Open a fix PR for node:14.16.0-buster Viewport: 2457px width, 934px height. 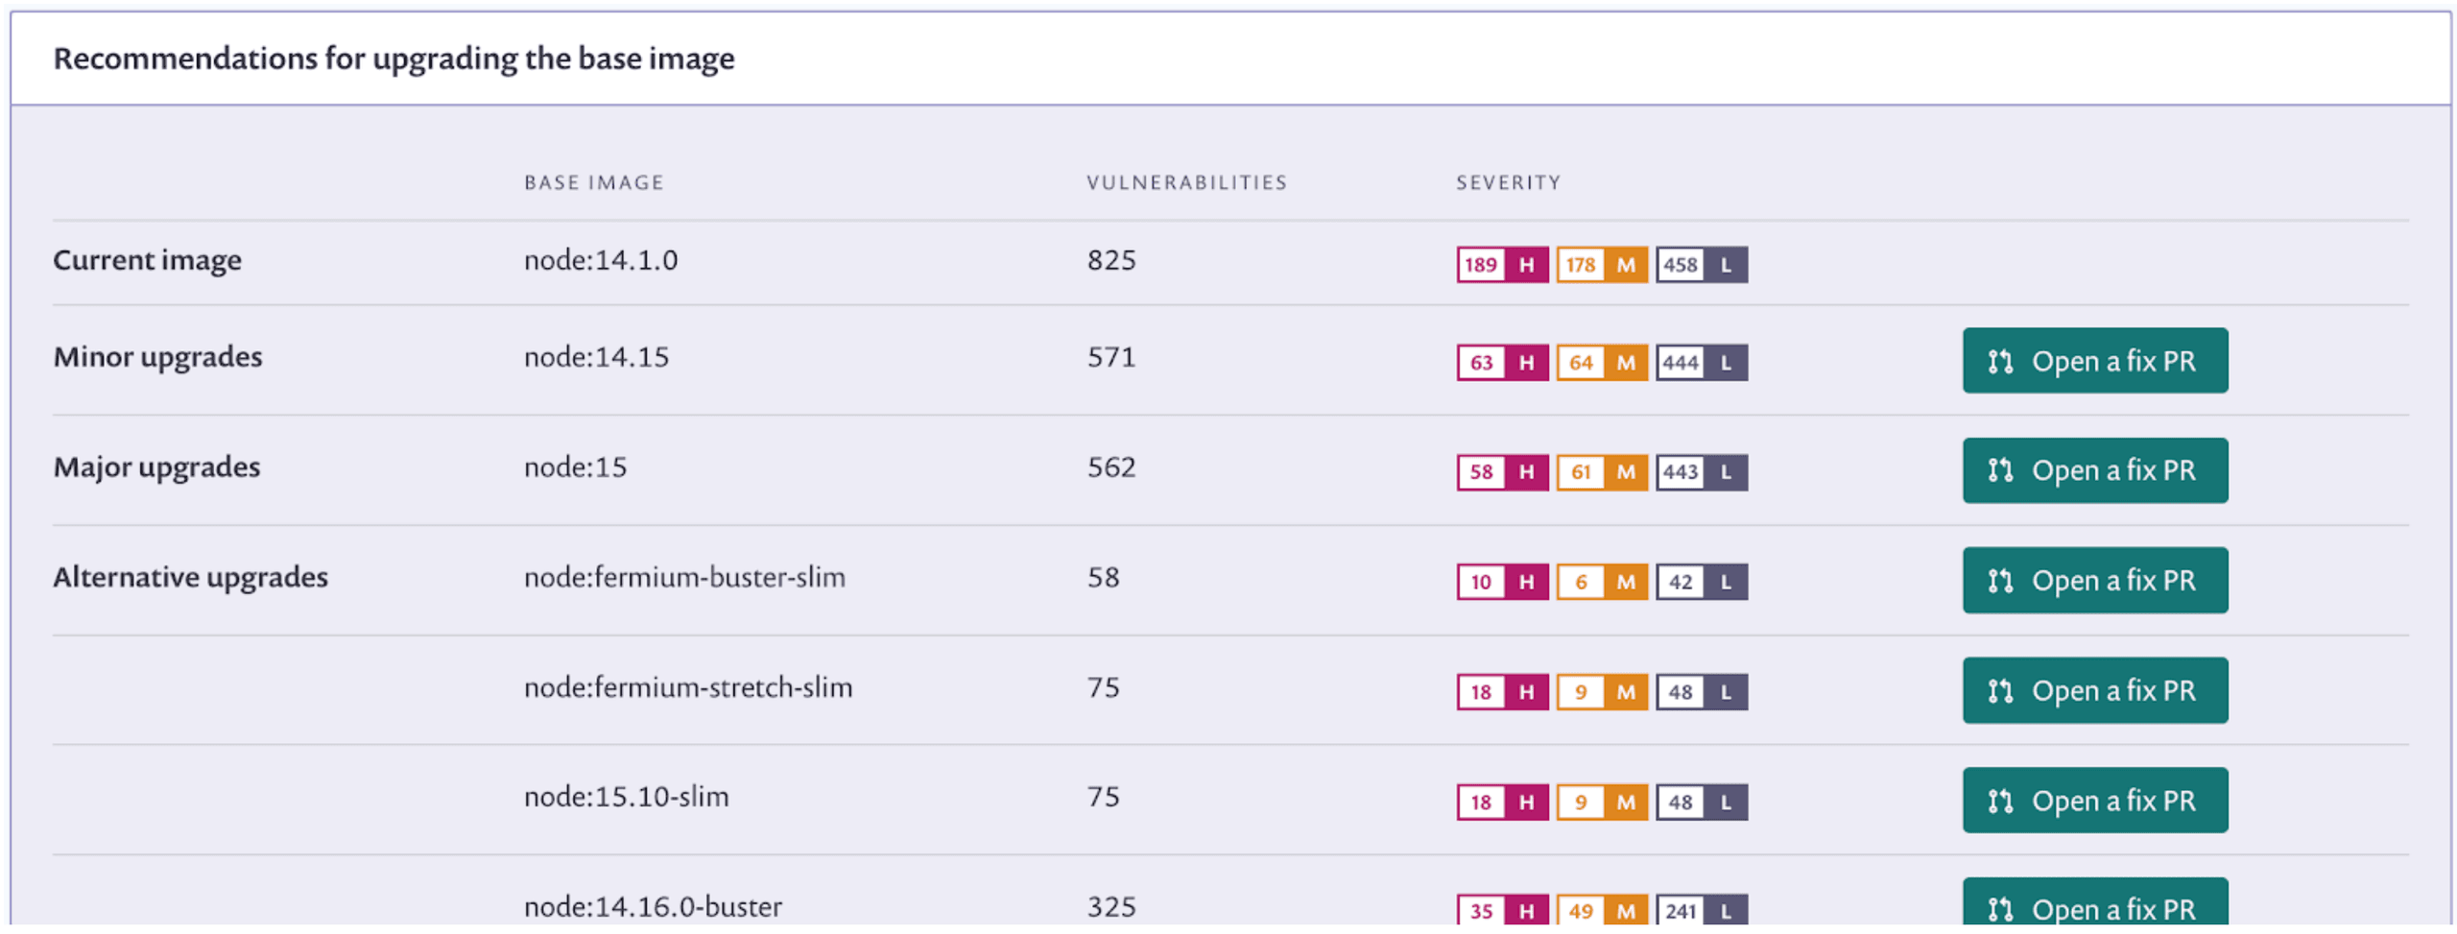pyautogui.click(x=2094, y=907)
